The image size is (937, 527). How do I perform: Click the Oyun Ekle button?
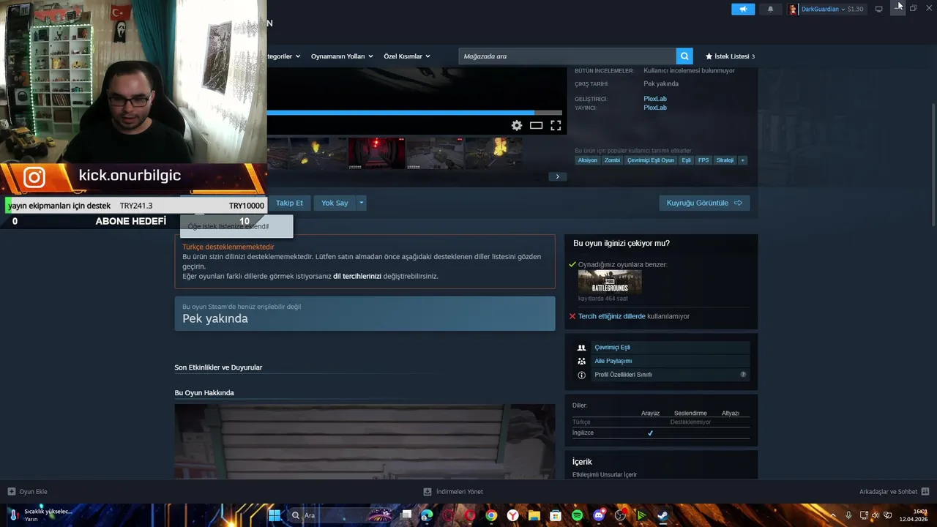[27, 492]
